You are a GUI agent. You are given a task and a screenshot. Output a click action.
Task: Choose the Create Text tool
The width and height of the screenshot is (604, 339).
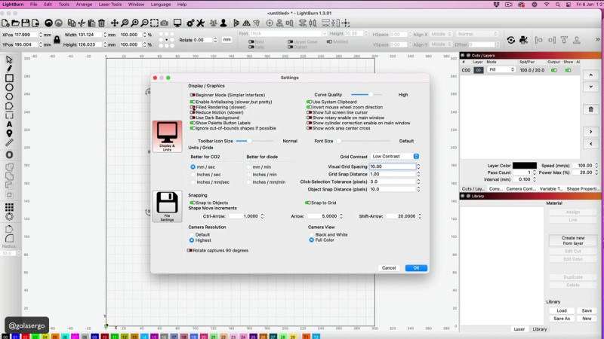9,124
